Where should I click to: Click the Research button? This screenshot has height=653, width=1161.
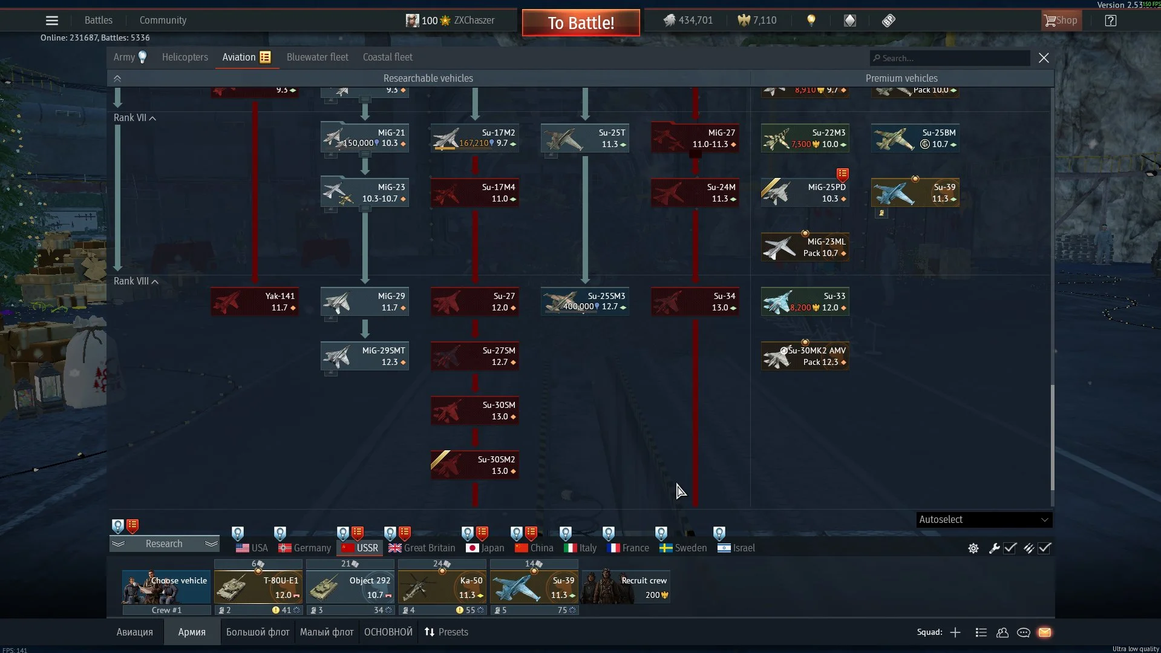pos(164,544)
